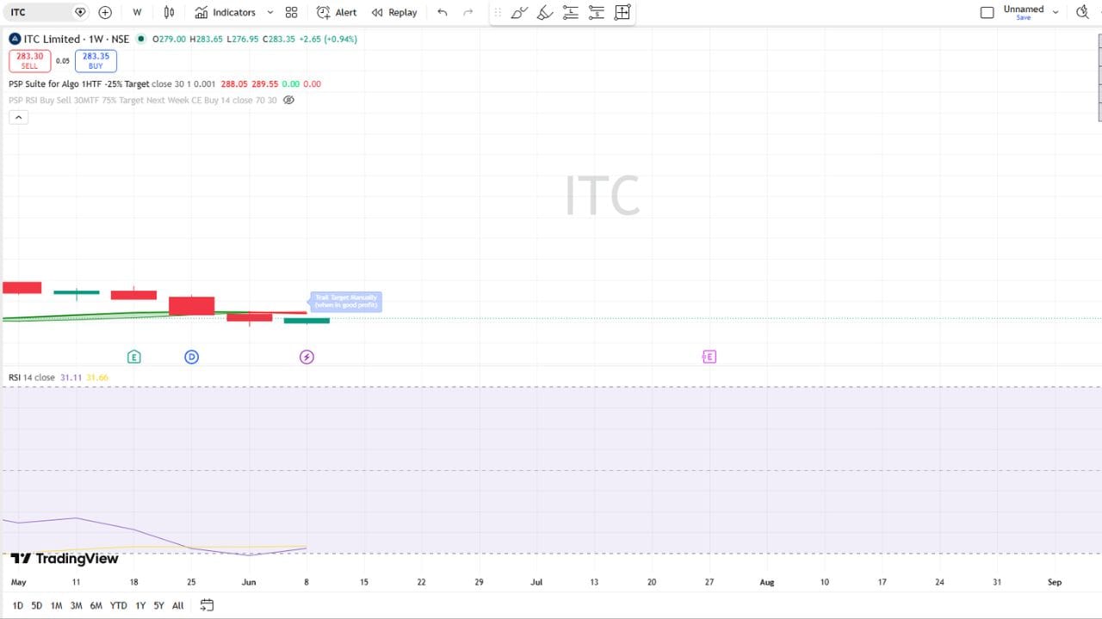
Task: Set chart range to 1Y
Action: 140,605
